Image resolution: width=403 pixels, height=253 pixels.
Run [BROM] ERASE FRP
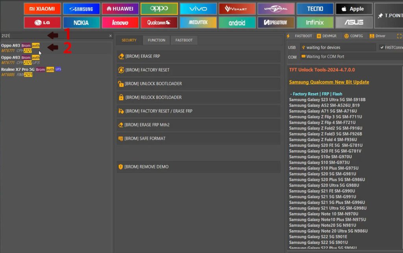click(199, 56)
